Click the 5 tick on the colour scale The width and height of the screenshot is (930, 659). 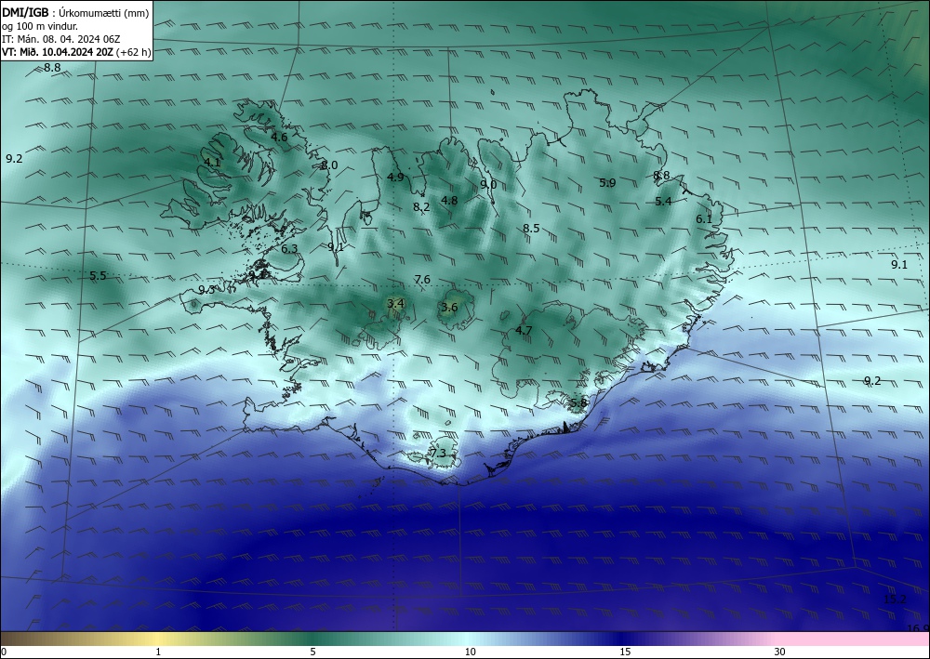point(312,652)
